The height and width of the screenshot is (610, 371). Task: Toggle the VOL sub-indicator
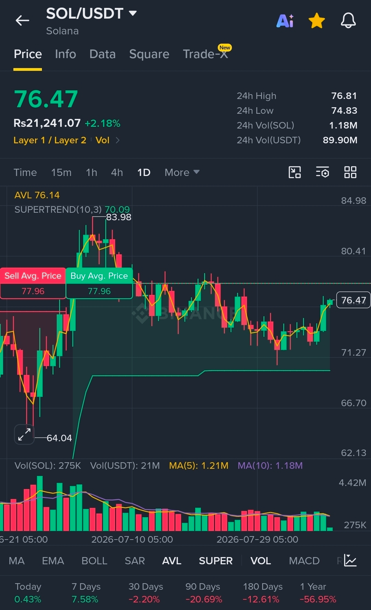point(261,561)
